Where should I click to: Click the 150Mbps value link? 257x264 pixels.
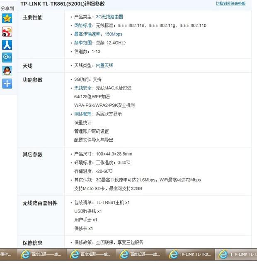pyautogui.click(x=114, y=34)
